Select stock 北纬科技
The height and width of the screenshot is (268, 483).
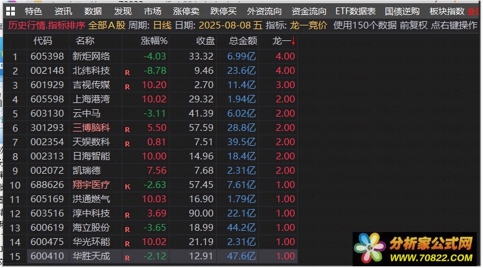coord(91,71)
